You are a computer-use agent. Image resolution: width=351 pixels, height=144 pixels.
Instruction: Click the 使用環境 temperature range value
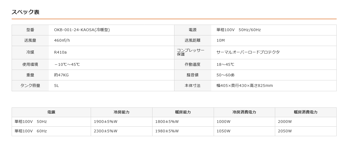click(x=67, y=64)
